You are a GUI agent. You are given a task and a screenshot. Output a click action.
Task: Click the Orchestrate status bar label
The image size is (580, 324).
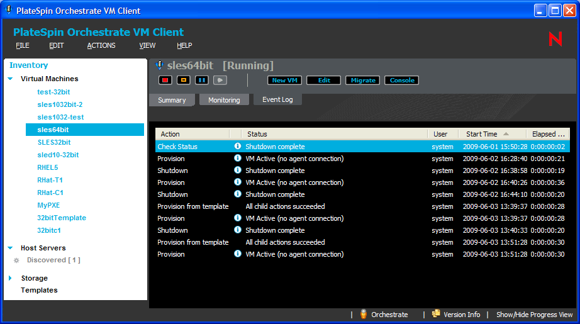389,315
